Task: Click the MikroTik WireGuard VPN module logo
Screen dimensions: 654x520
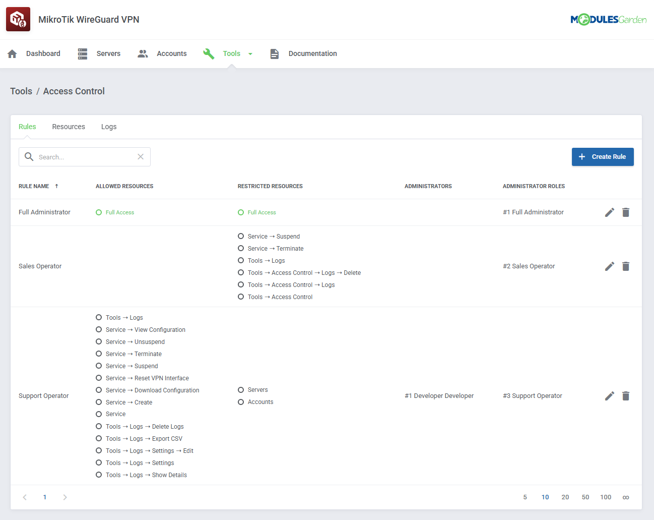Action: tap(18, 19)
